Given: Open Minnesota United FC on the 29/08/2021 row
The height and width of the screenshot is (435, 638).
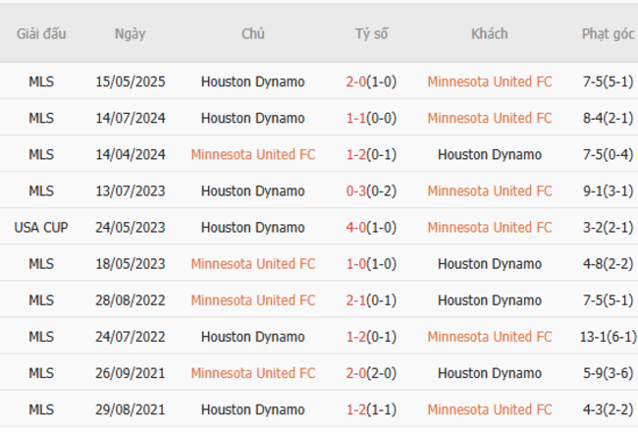Looking at the screenshot, I should point(489,408).
